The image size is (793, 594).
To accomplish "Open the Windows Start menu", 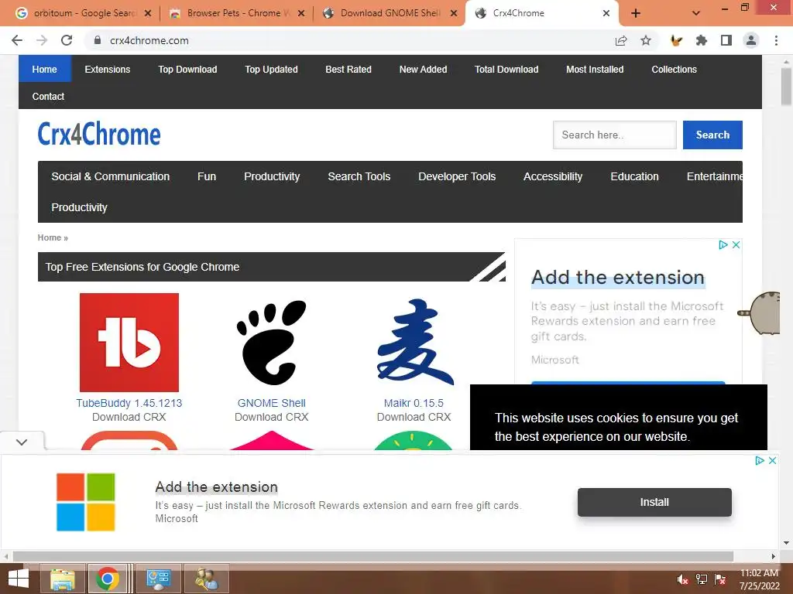I will coord(19,579).
